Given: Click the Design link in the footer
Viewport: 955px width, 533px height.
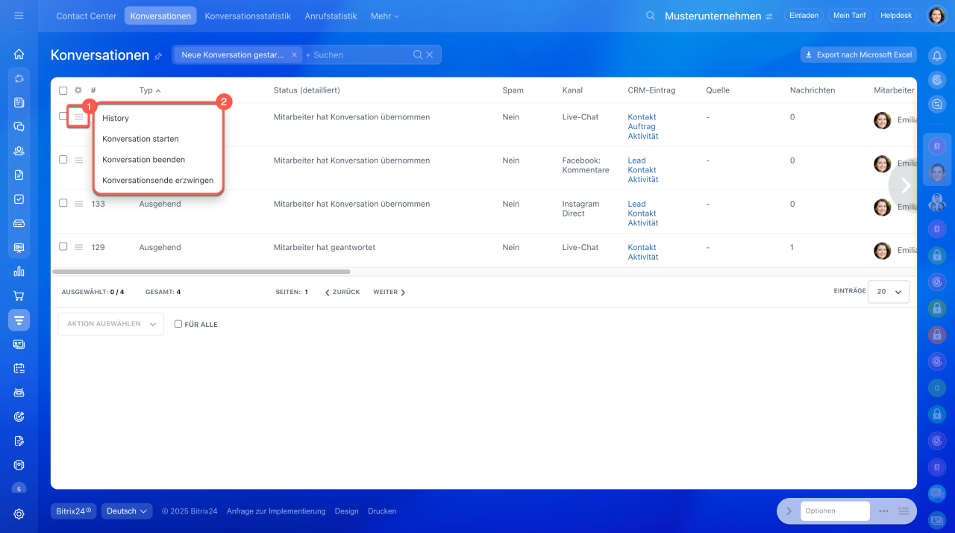Looking at the screenshot, I should click(346, 511).
